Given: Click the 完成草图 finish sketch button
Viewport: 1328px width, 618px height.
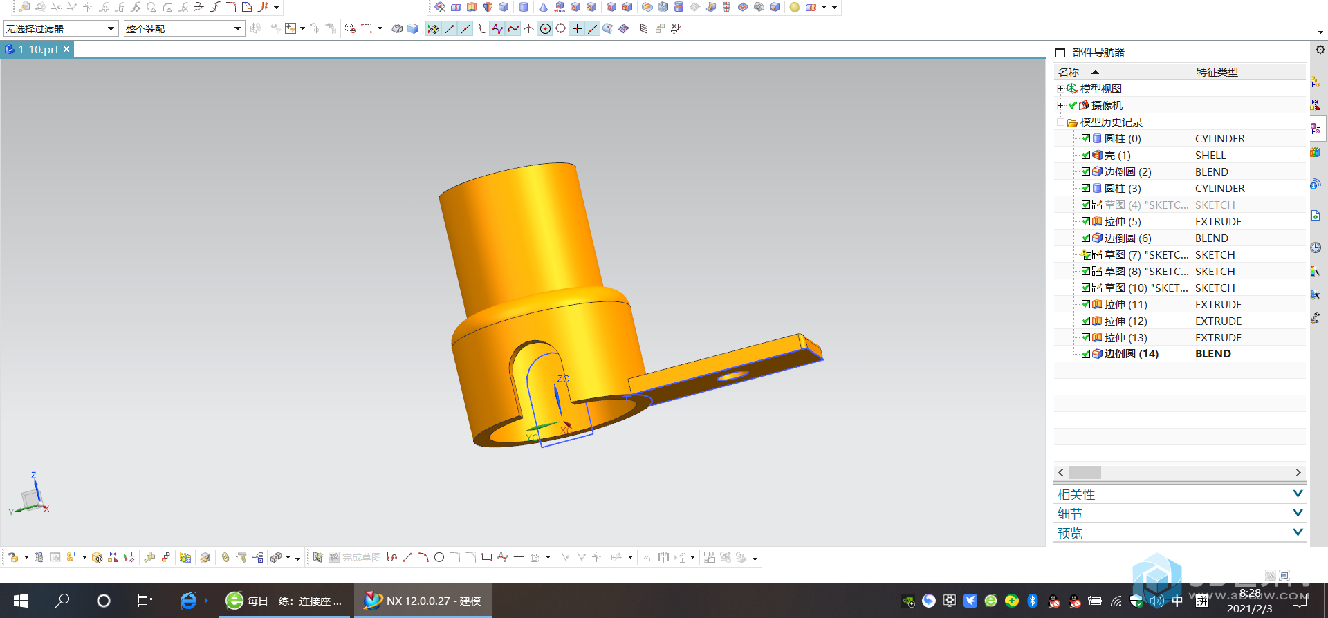Looking at the screenshot, I should click(x=355, y=557).
